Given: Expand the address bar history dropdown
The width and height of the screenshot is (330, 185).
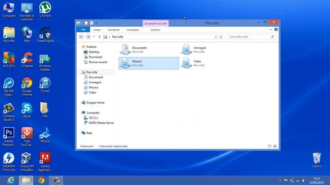Looking at the screenshot, I should tap(216, 36).
